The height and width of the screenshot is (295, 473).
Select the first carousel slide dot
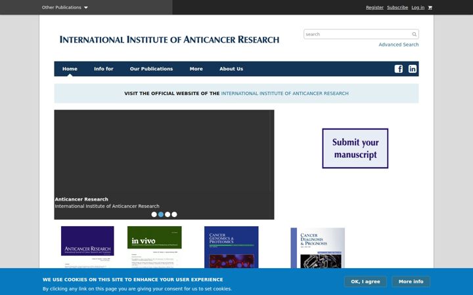point(154,214)
